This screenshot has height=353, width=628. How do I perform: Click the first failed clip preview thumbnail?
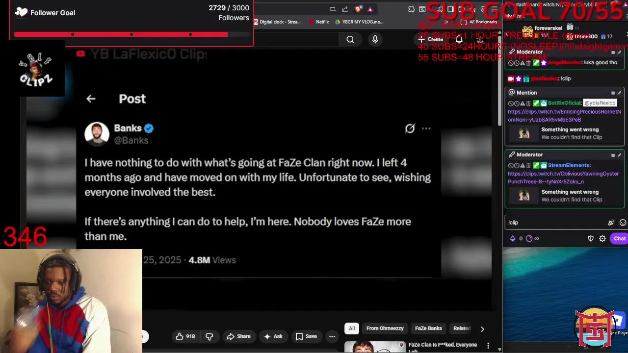[524, 133]
